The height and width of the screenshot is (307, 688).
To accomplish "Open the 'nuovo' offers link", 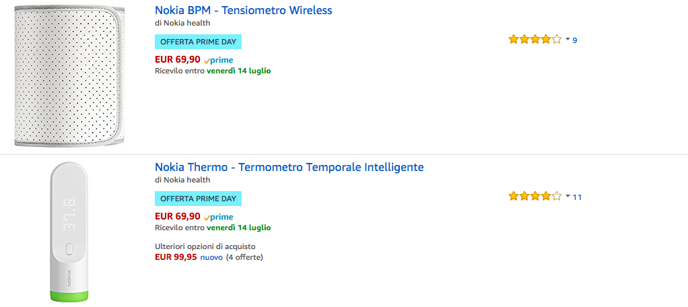I will click(x=211, y=257).
